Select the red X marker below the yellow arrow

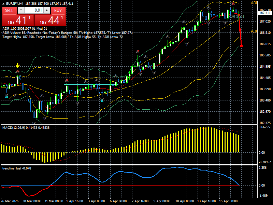[x=17, y=71]
